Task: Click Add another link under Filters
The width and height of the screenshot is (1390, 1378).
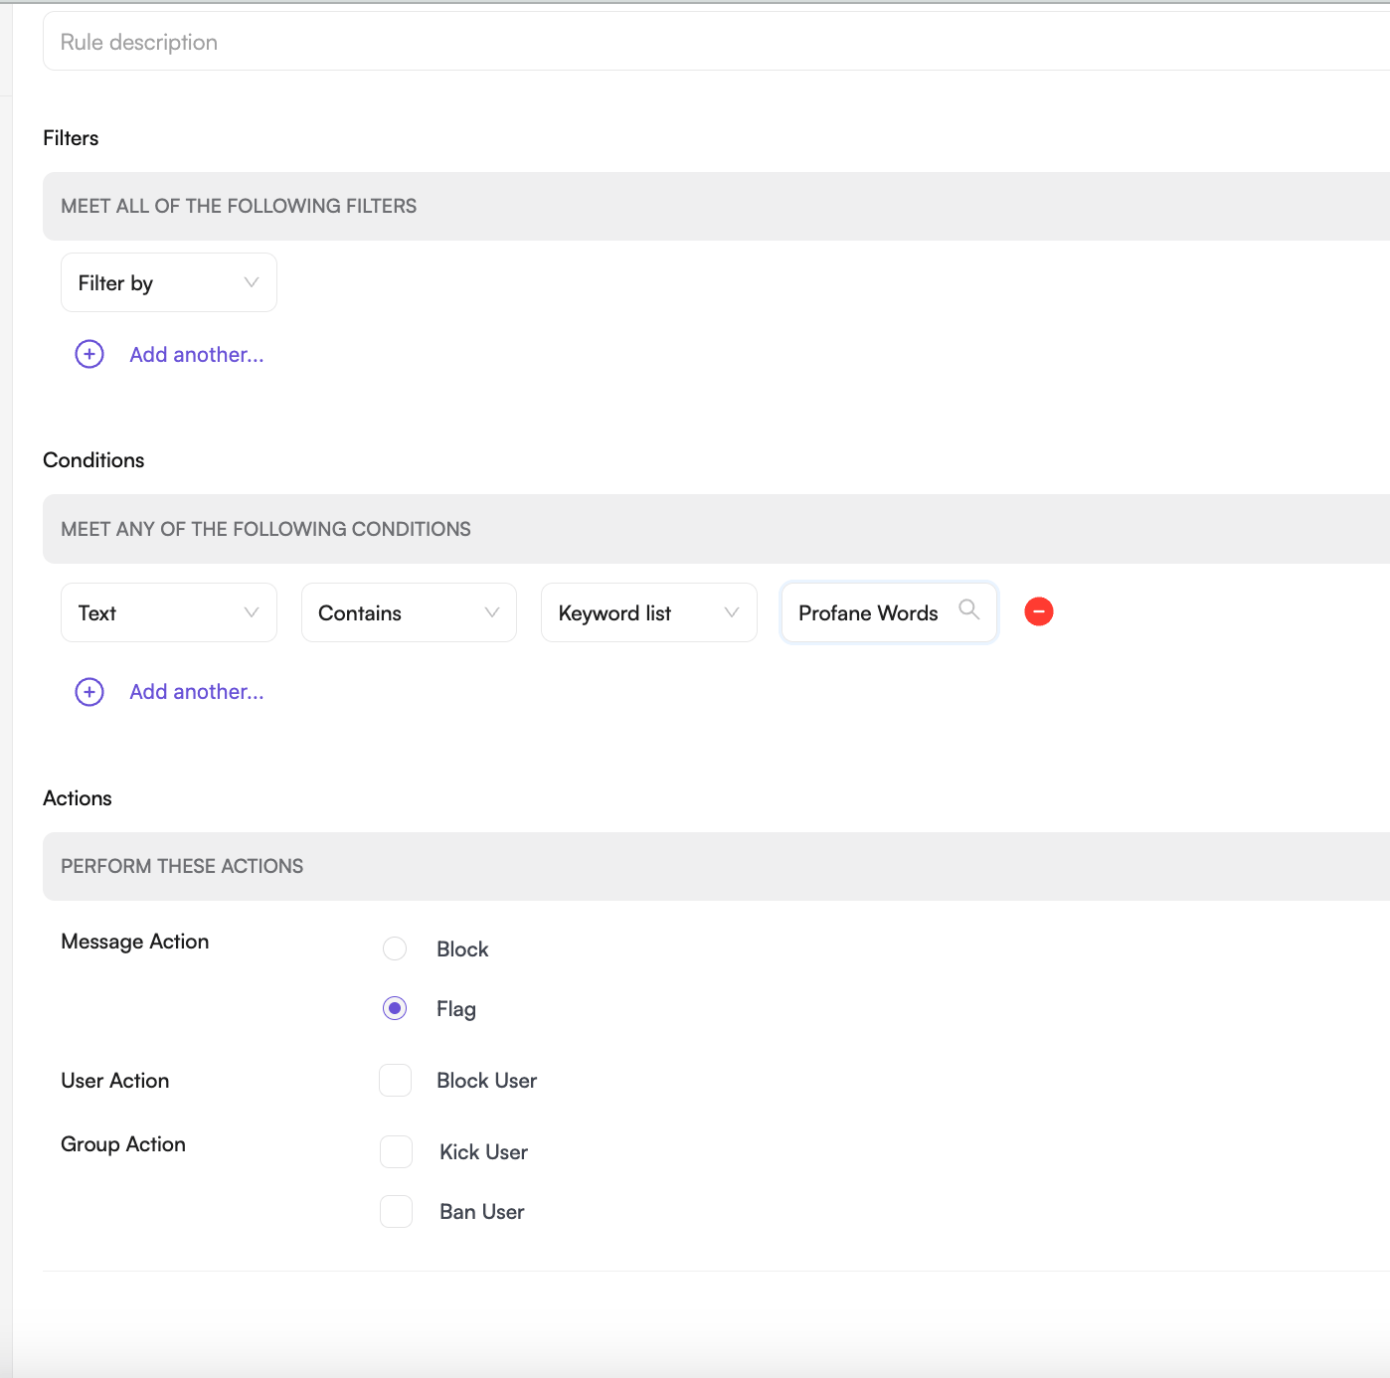Action: pos(197,355)
